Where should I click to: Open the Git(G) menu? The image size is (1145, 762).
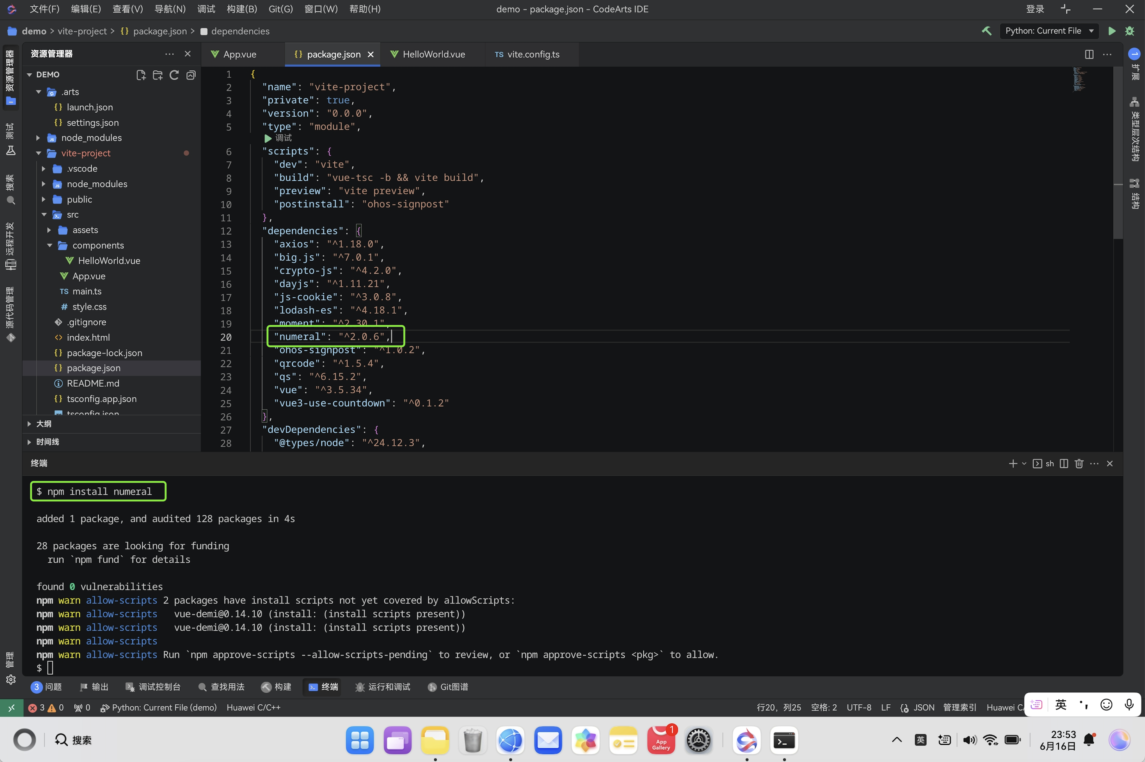280,9
